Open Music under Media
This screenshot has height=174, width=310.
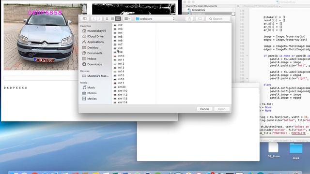click(89, 87)
